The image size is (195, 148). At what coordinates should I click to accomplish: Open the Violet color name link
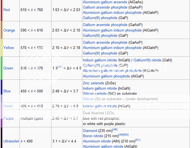coord(8,106)
